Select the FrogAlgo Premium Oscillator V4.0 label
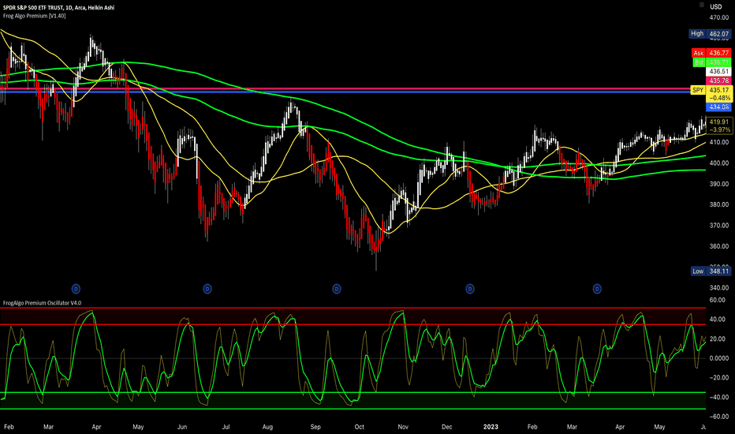 point(42,303)
